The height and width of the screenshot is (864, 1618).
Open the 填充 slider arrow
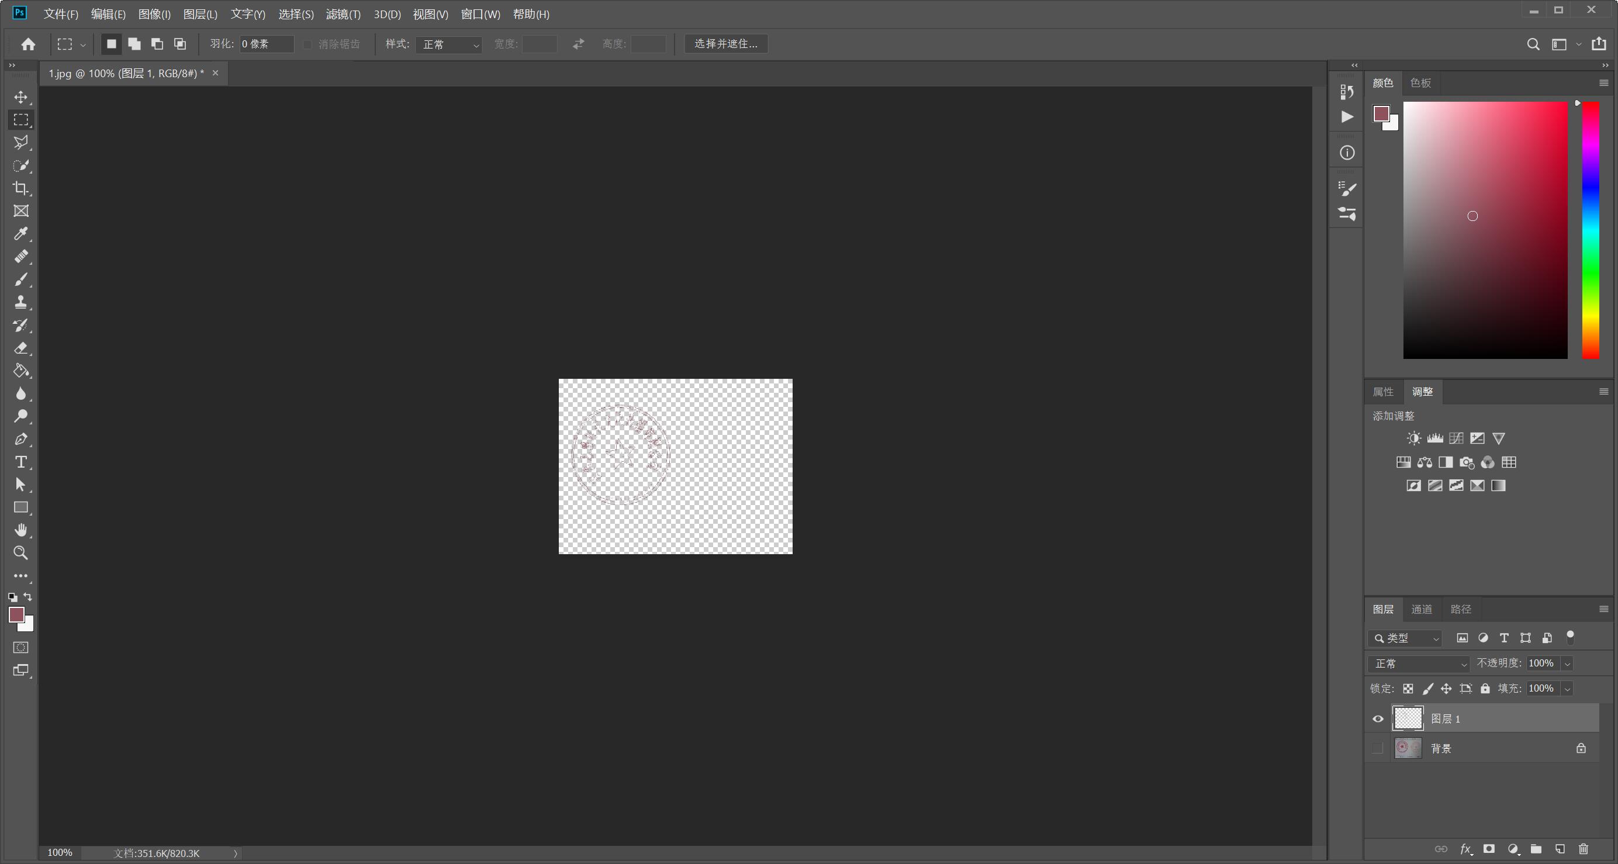tap(1568, 689)
